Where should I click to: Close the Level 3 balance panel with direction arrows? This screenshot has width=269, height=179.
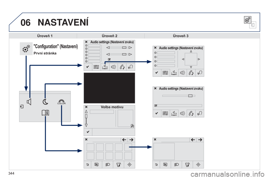tap(155, 48)
